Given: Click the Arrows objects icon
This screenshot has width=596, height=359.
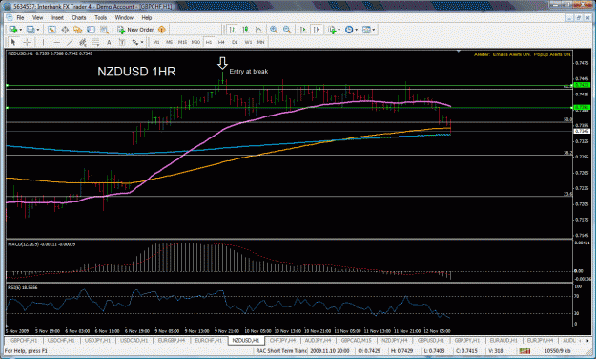Looking at the screenshot, I should pos(135,42).
